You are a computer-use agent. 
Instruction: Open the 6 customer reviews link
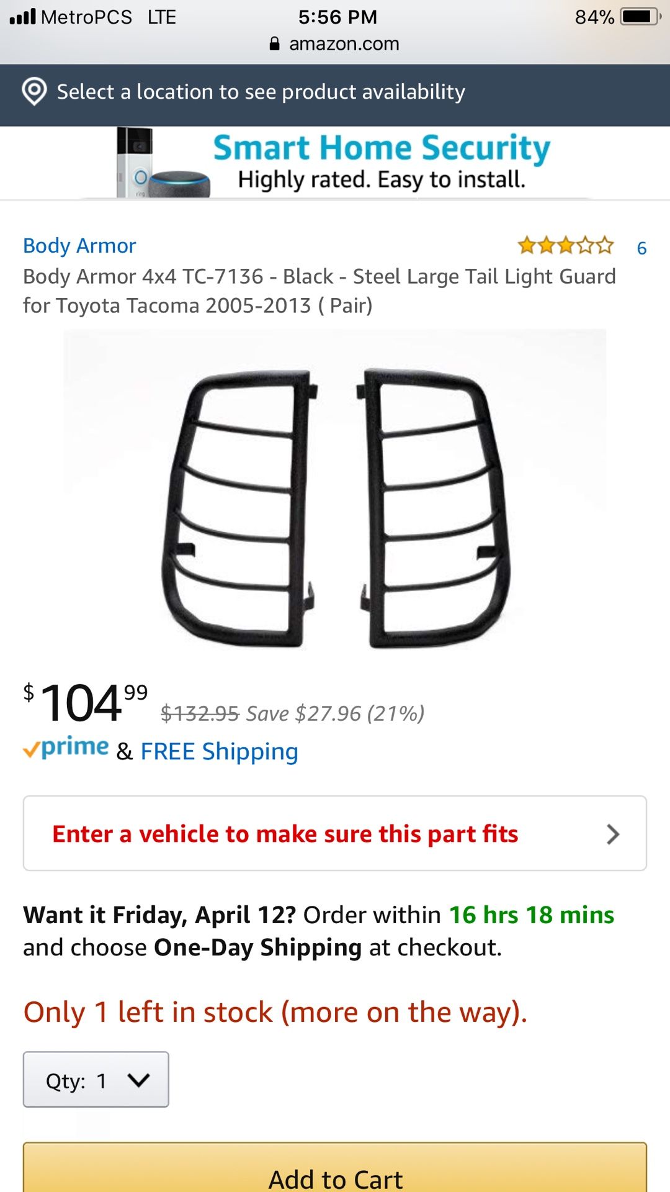tap(641, 248)
